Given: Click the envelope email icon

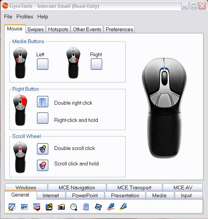Looking at the screenshot, I should pyautogui.click(x=98, y=207).
